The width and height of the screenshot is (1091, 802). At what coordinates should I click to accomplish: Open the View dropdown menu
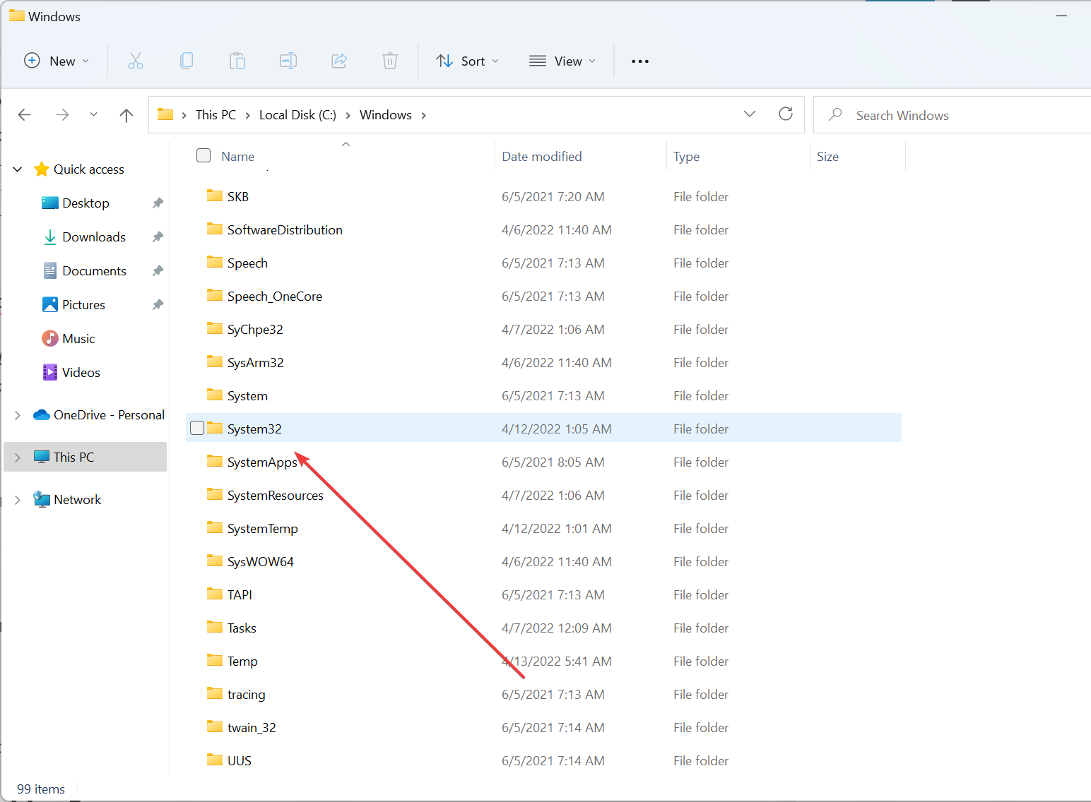[562, 61]
